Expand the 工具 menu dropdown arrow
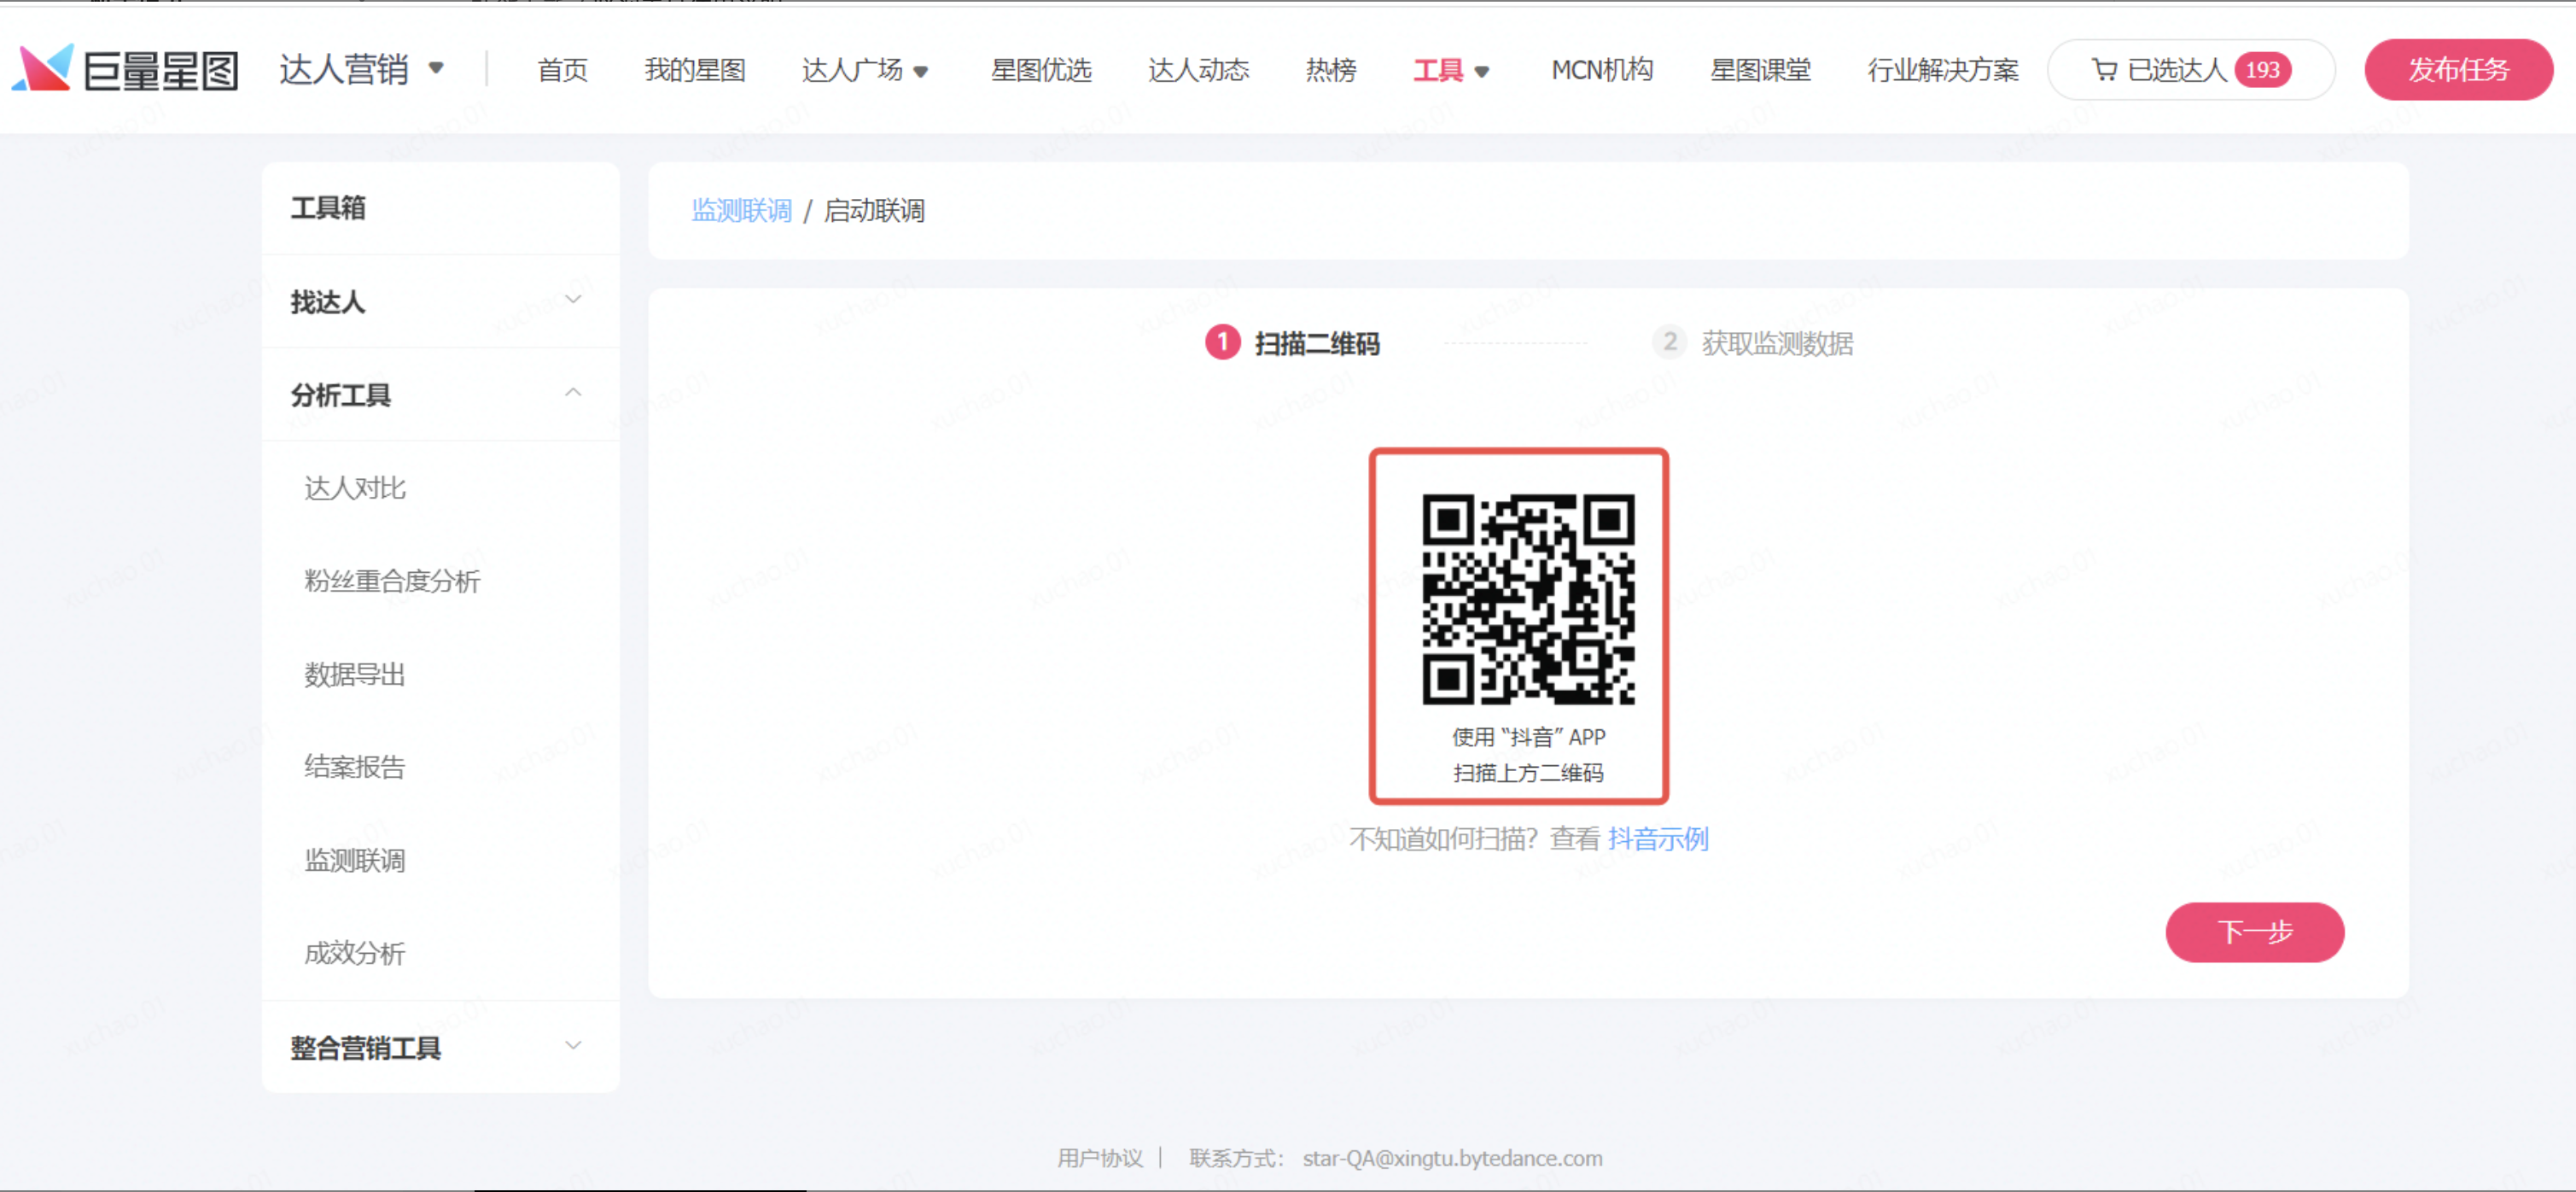Viewport: 2576px width, 1192px height. 1482,71
